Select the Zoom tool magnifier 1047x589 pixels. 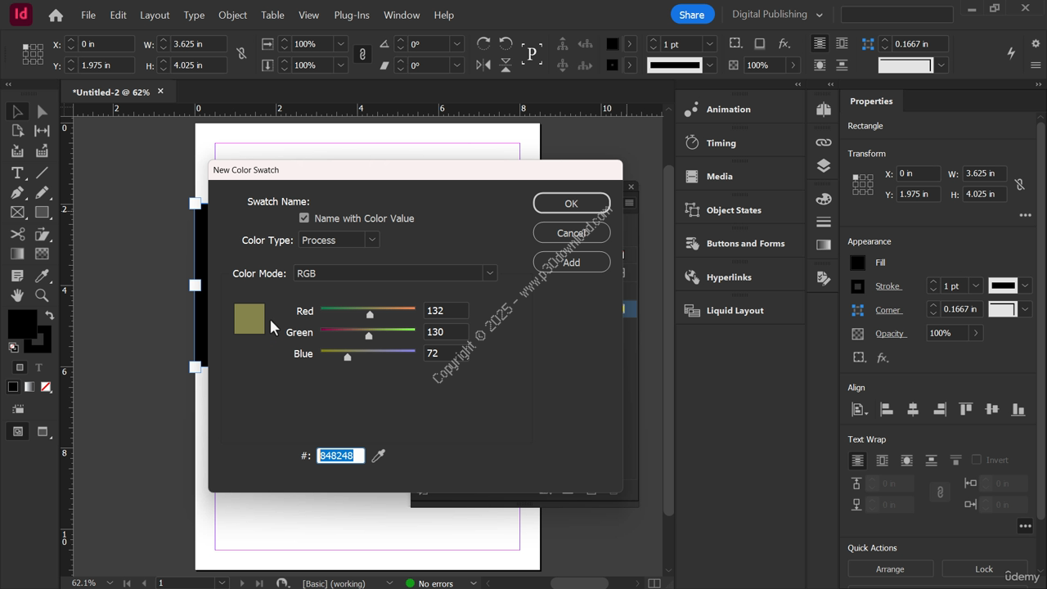point(42,295)
